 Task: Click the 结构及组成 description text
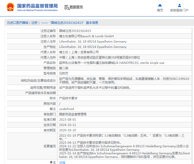(x=124, y=81)
